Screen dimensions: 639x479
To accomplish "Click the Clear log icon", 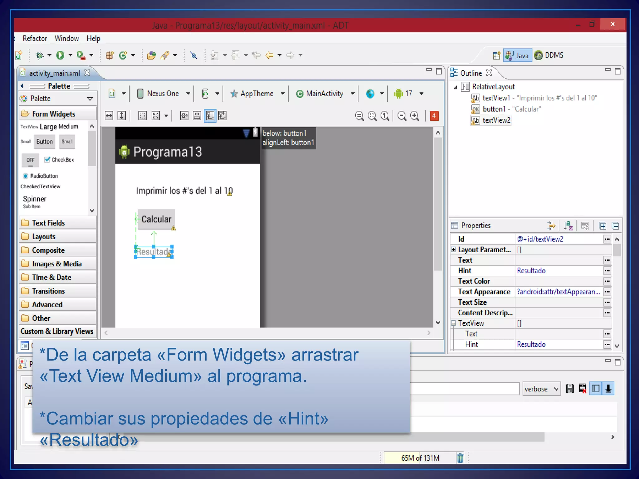I will pyautogui.click(x=583, y=389).
